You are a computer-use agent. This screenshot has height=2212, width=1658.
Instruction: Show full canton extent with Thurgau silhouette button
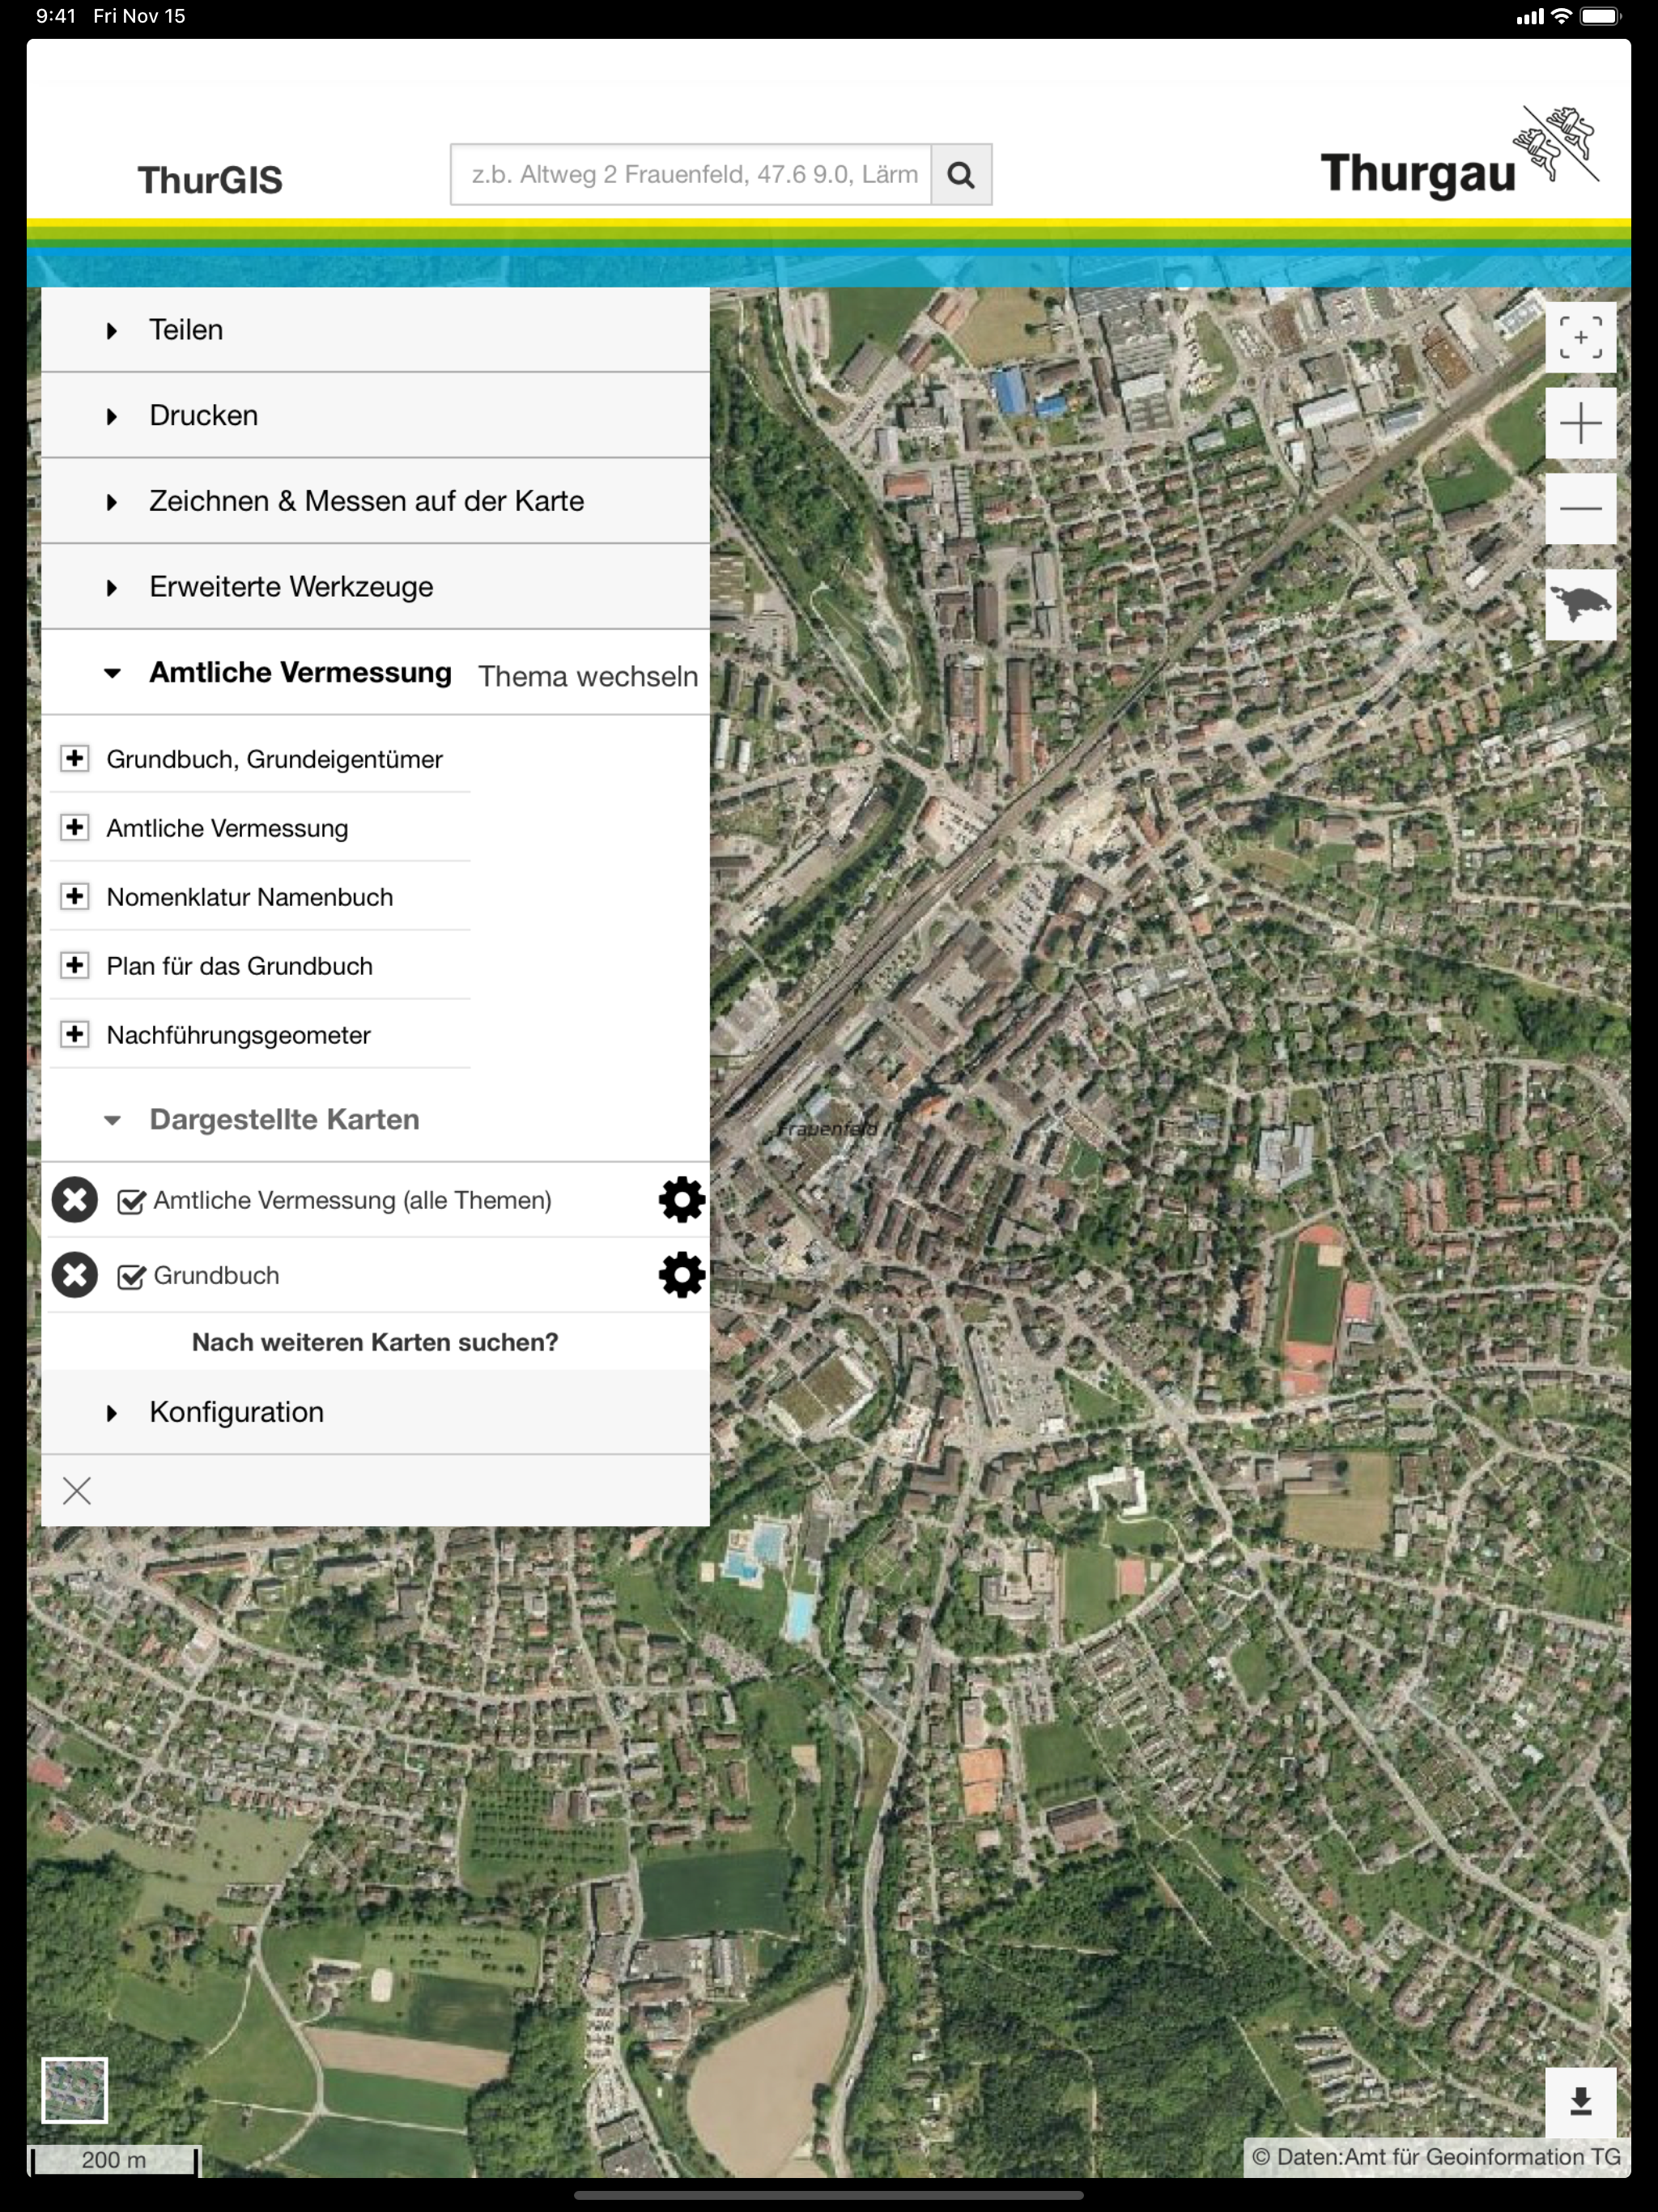(1580, 604)
